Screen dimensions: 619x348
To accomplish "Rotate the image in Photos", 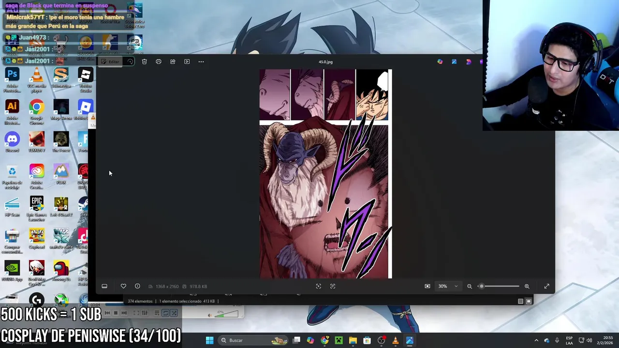I will coord(130,61).
